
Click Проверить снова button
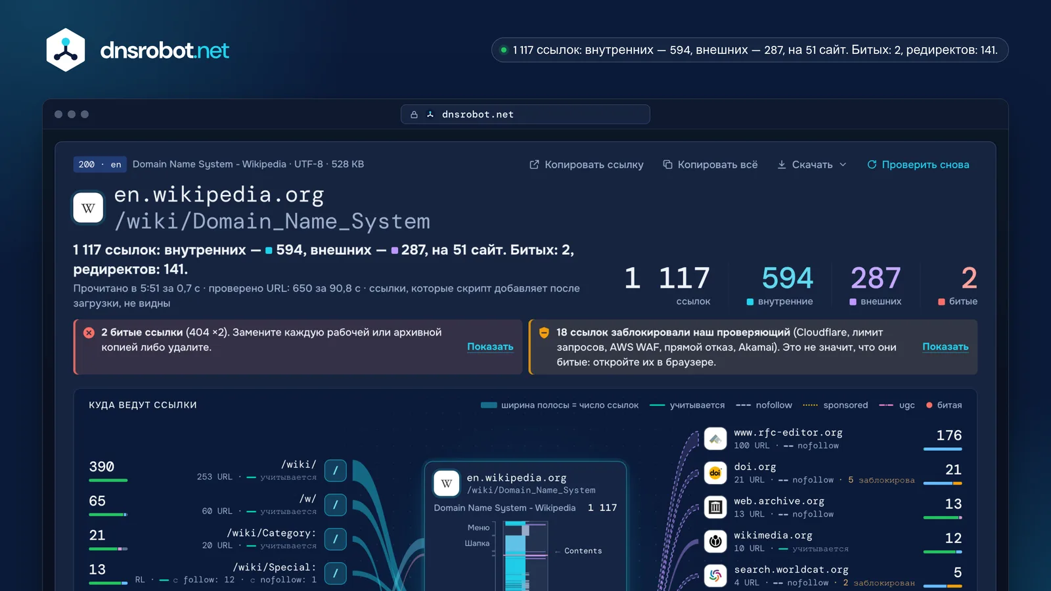(918, 165)
